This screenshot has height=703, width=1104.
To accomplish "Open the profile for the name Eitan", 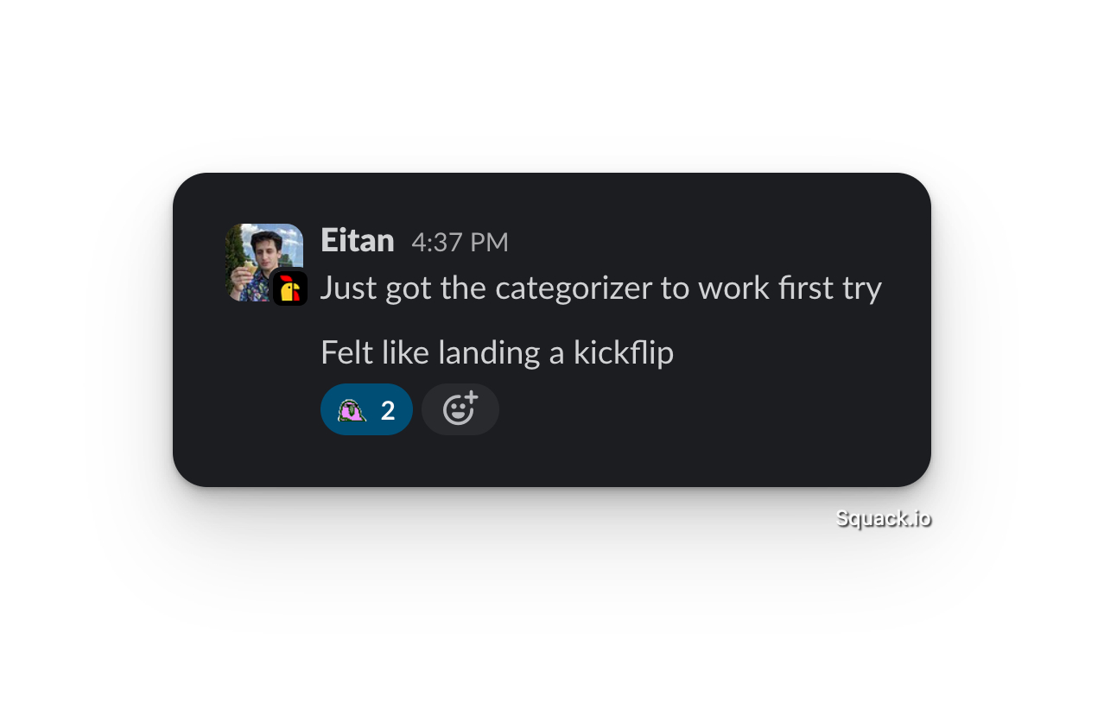I will 358,240.
